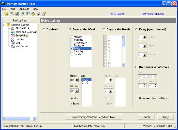Open the Tools menu

[x=12, y=9]
